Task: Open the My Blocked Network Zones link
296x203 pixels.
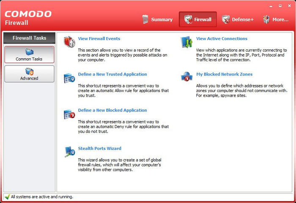Action: point(224,74)
